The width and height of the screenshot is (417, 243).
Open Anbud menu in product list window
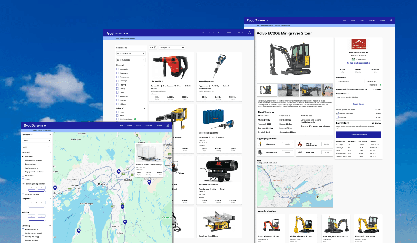(211, 33)
